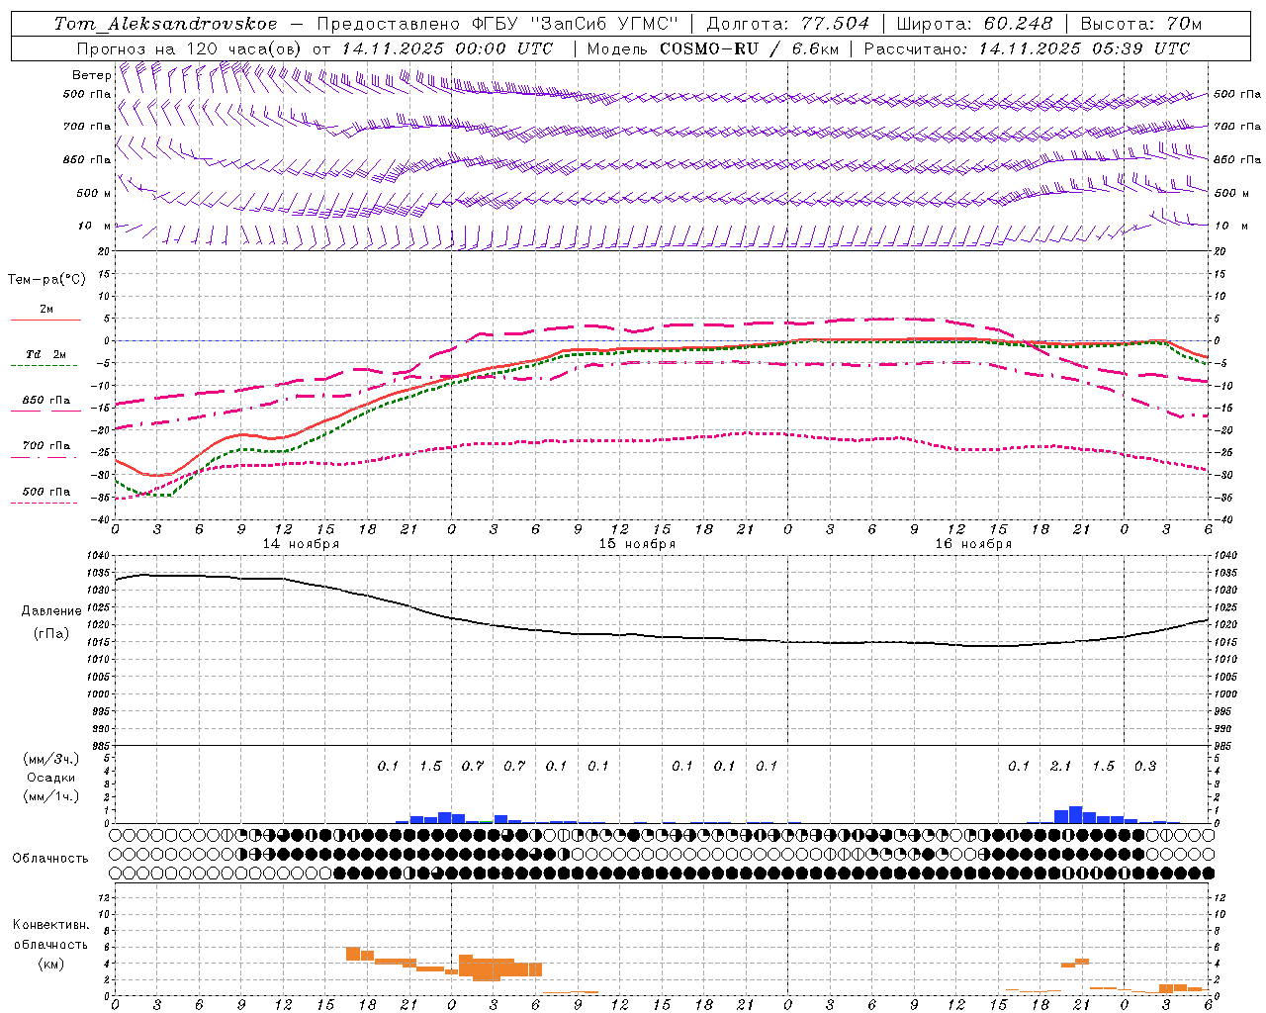
Task: Click the dashed blue Td legend line sample
Action: pos(44,366)
